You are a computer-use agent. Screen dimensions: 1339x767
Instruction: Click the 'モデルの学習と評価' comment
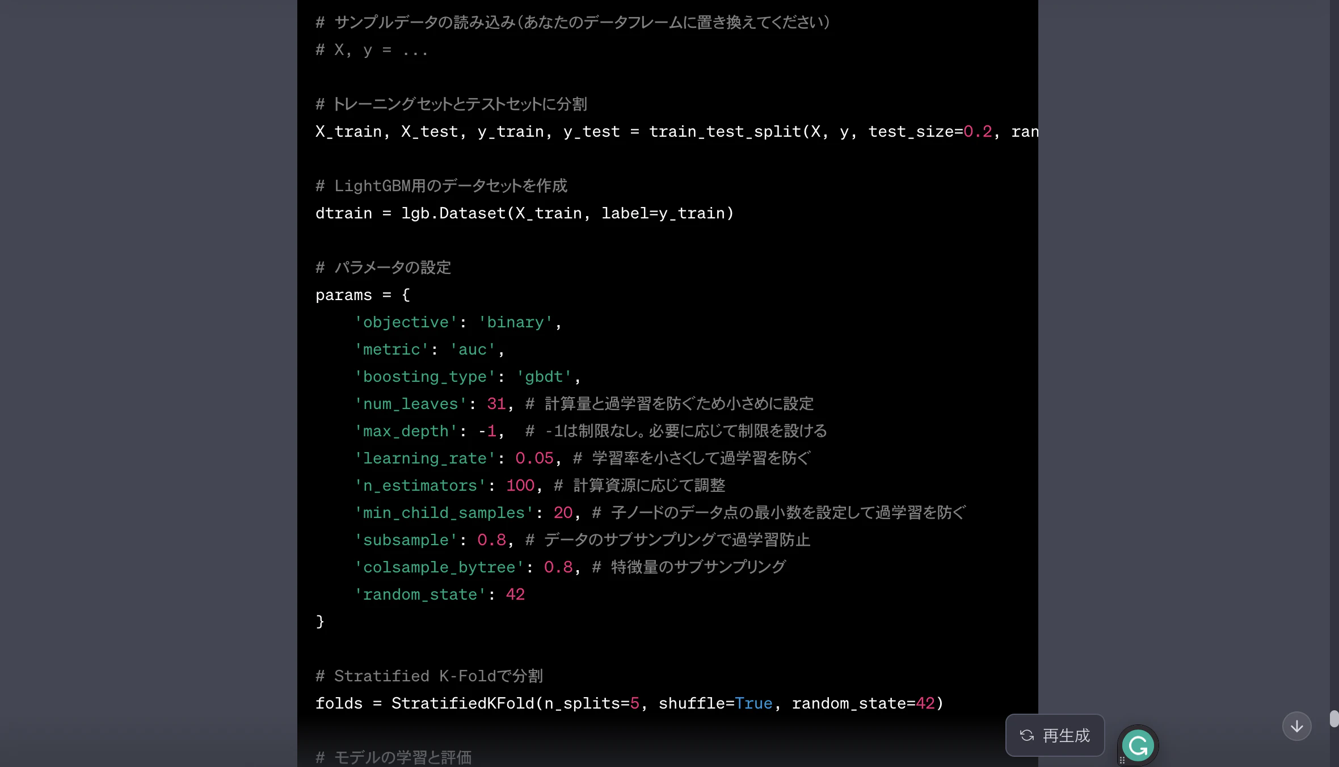point(394,757)
